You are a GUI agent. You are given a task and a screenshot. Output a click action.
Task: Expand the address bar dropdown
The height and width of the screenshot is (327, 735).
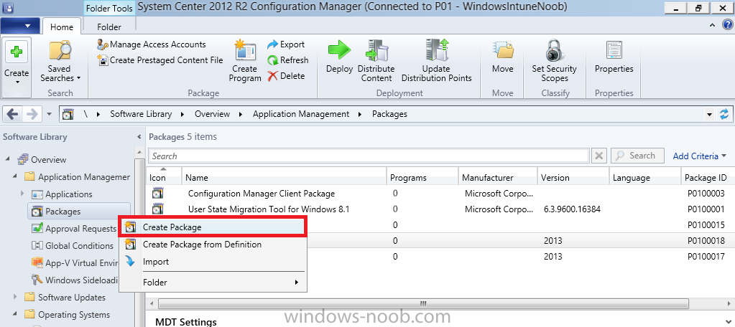pos(710,114)
